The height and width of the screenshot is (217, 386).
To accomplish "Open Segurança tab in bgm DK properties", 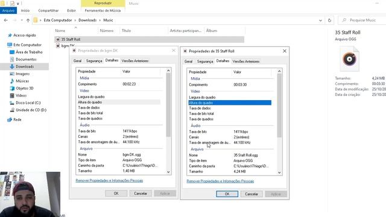I will click(94, 61).
